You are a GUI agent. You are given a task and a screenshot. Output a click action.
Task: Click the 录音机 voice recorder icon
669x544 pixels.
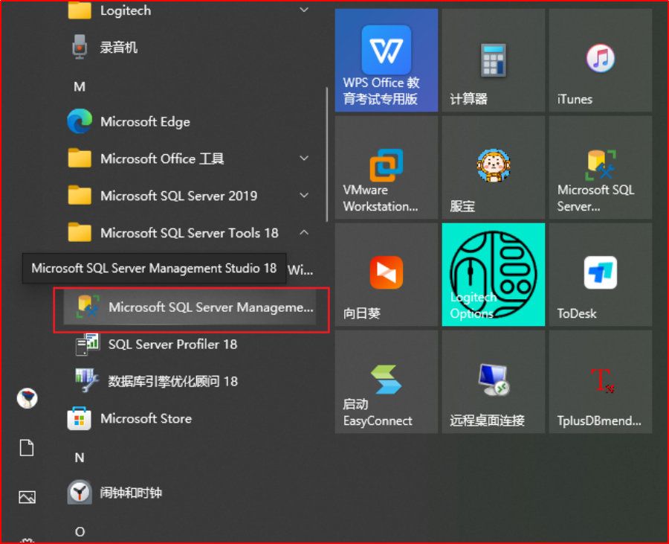(x=80, y=47)
